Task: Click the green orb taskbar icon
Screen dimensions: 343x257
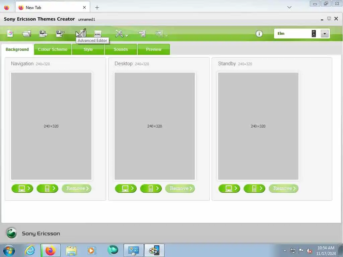Action: (113, 250)
